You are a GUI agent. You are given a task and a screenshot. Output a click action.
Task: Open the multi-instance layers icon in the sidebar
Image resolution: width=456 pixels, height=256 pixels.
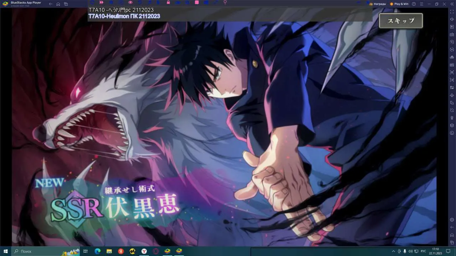click(452, 125)
